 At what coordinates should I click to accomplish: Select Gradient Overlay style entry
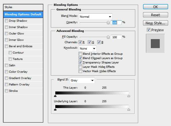tap(23, 78)
